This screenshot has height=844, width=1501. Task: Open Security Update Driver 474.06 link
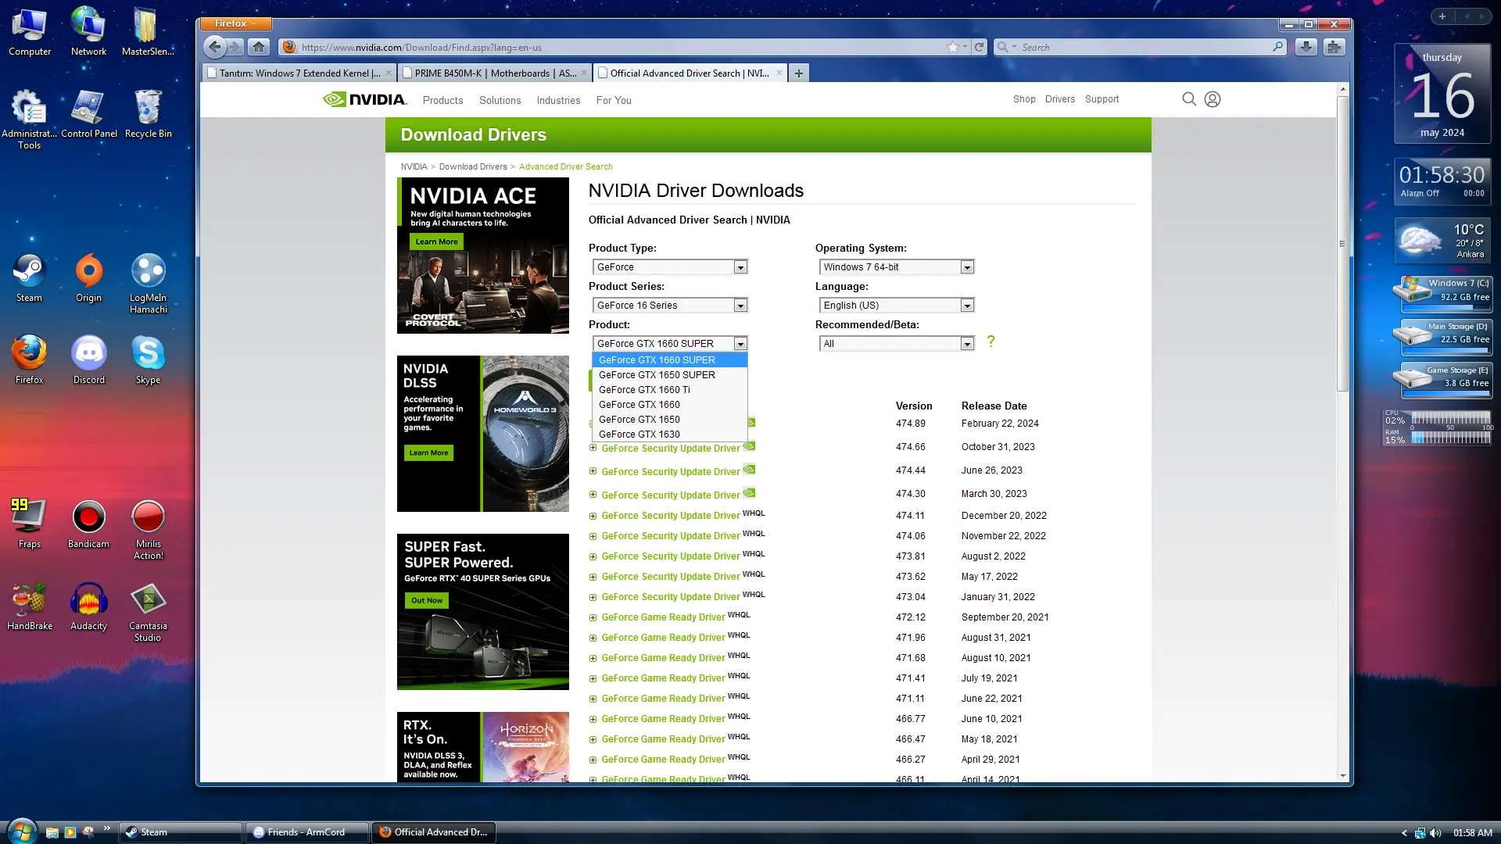670,536
